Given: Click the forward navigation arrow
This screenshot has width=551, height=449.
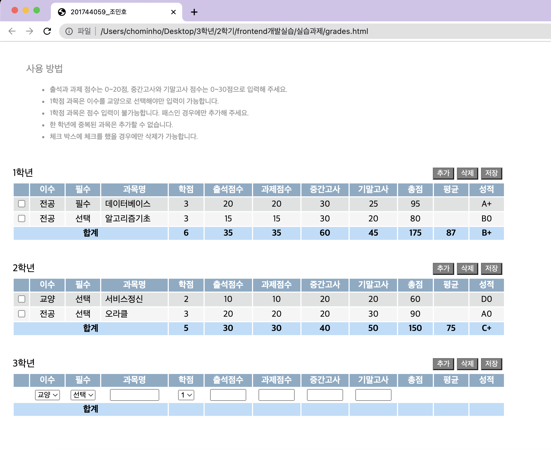Looking at the screenshot, I should click(29, 31).
